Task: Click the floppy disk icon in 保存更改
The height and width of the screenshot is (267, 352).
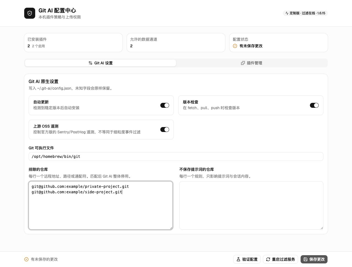Action: (306, 259)
